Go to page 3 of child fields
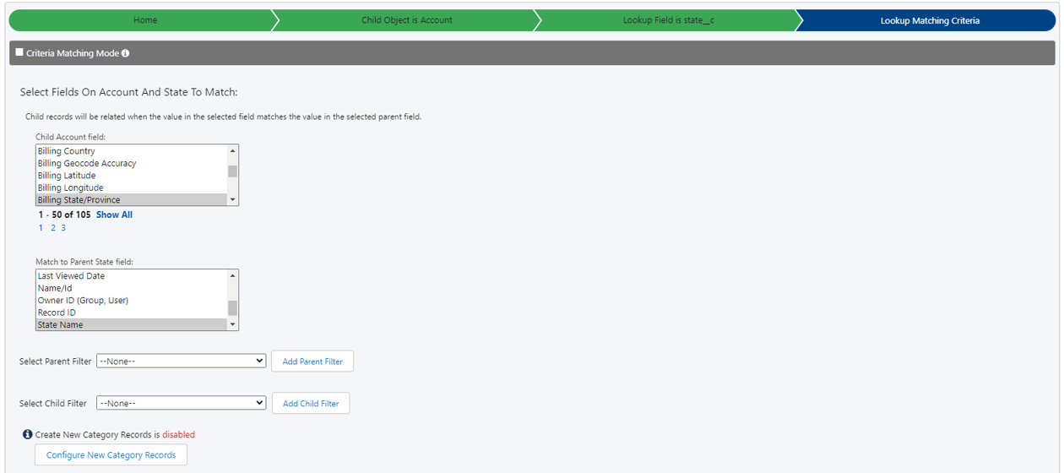Viewport: 1064px width, 473px height. (x=63, y=228)
